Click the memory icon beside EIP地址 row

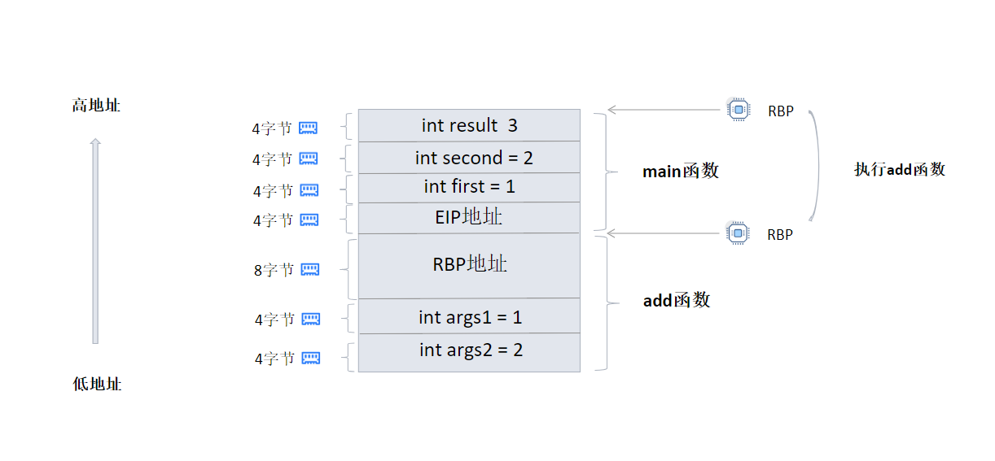coord(309,220)
